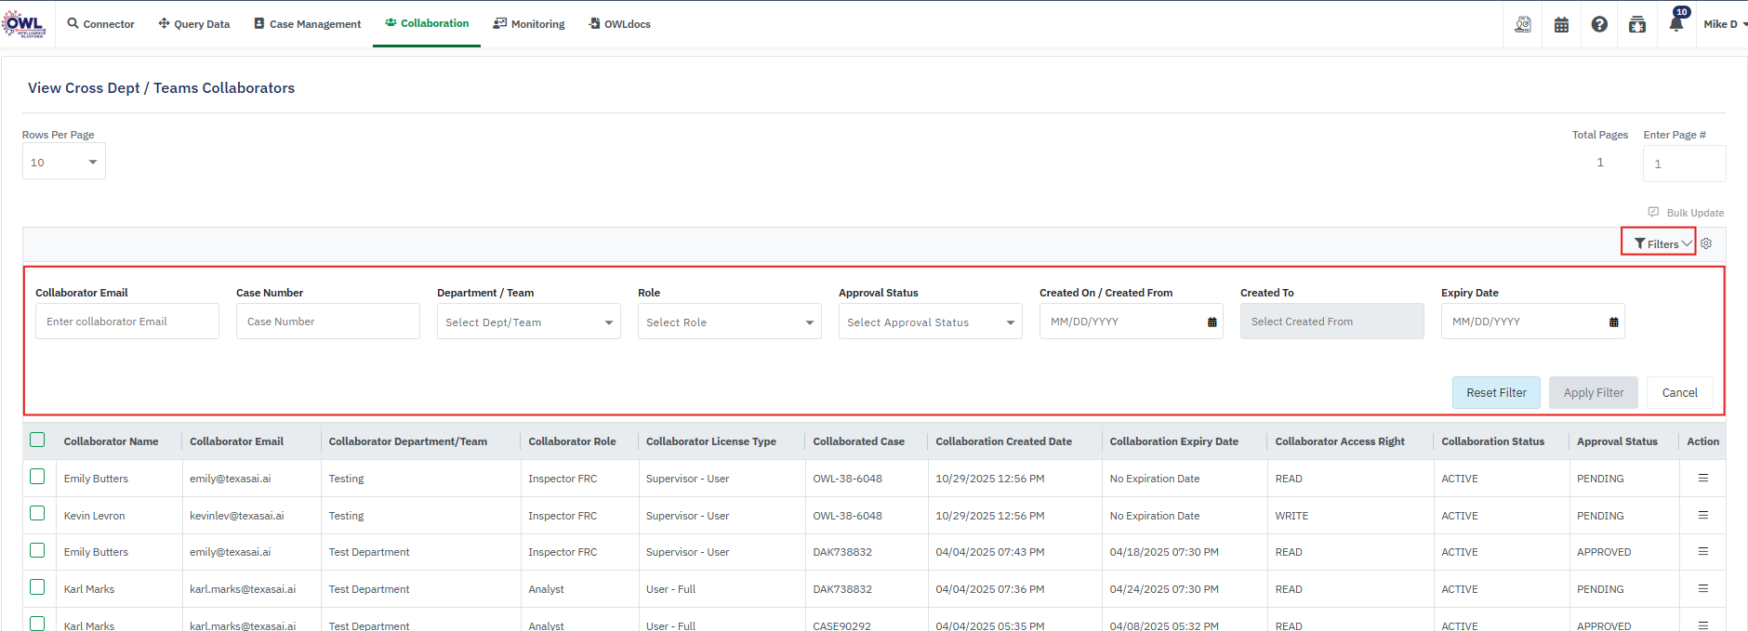The image size is (1748, 631).
Task: Click the bug report icon
Action: (x=1637, y=25)
